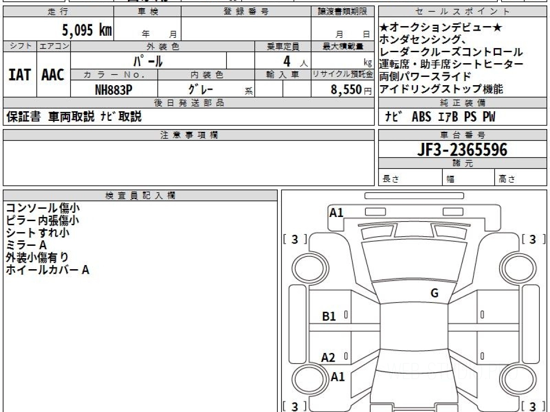Click the A2 damage mark on the diagram
The image size is (550, 412).
328,358
